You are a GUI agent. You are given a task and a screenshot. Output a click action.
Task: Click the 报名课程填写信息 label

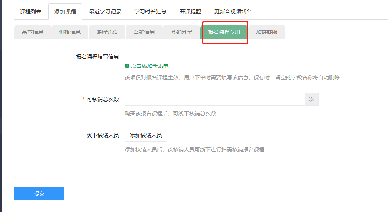point(97,57)
